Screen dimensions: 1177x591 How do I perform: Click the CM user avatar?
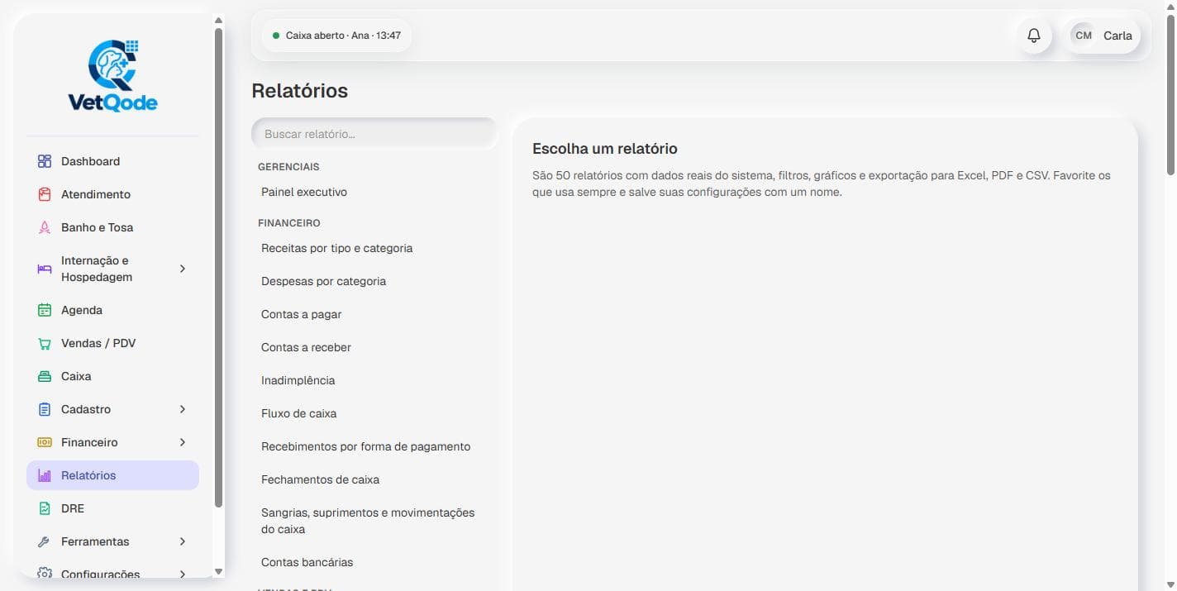(1084, 36)
